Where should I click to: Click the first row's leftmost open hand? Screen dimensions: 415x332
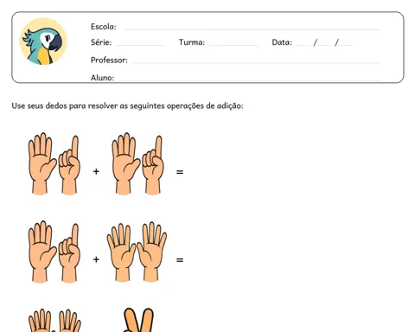pyautogui.click(x=42, y=163)
